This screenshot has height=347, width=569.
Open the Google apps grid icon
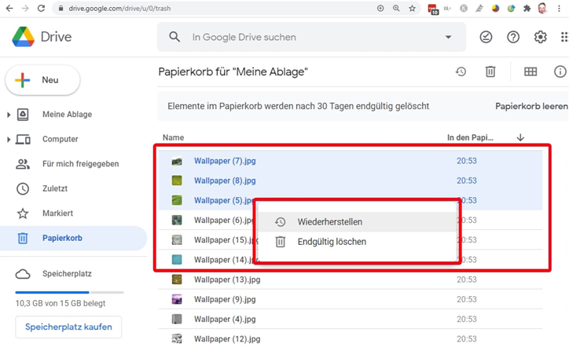click(x=564, y=37)
